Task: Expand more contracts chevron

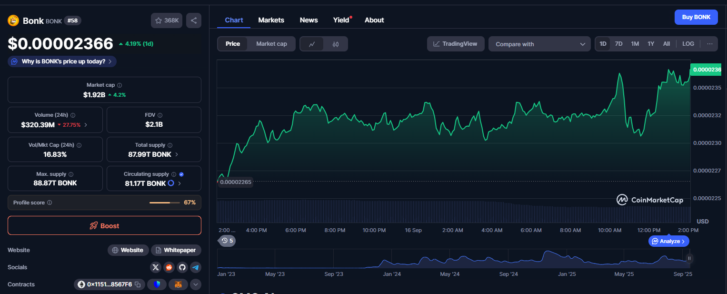Action: 195,284
